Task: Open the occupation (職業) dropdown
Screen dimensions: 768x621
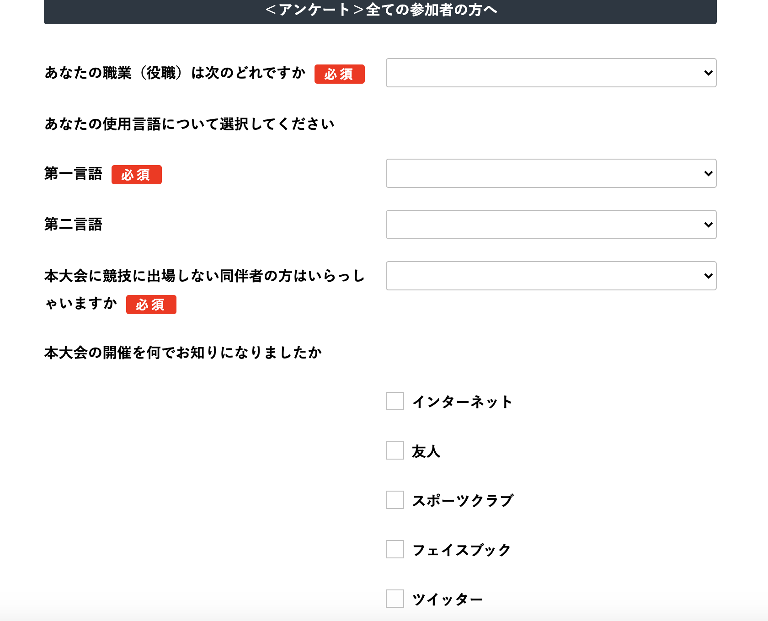Action: pos(551,73)
